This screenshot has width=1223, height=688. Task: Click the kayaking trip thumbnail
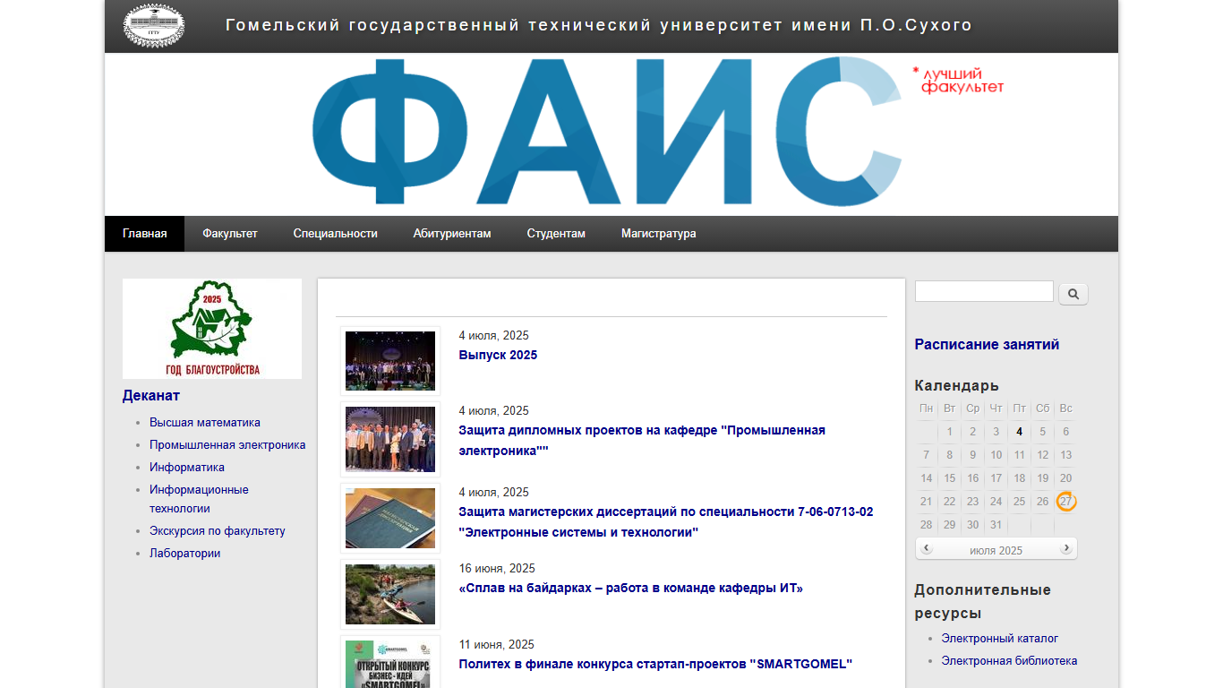point(390,594)
